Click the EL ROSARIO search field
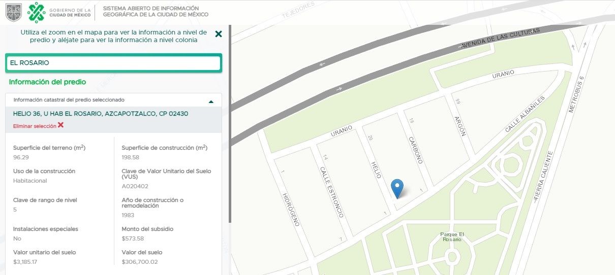 click(x=113, y=63)
